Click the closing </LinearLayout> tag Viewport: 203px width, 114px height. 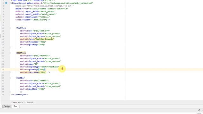19,95
